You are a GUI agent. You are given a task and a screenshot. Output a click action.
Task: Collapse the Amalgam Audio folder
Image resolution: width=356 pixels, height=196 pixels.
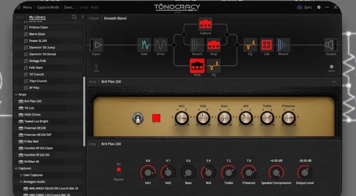pos(21,182)
